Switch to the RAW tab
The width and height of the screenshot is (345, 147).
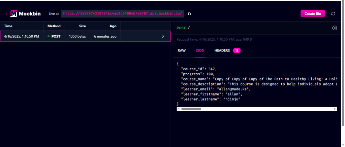182,50
